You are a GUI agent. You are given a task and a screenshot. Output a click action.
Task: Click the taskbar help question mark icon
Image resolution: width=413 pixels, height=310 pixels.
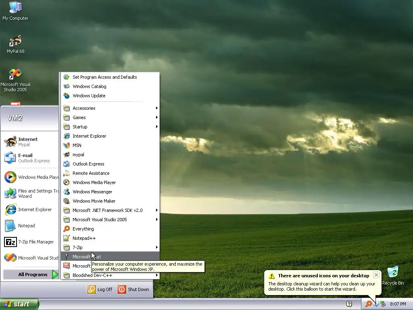(349, 304)
